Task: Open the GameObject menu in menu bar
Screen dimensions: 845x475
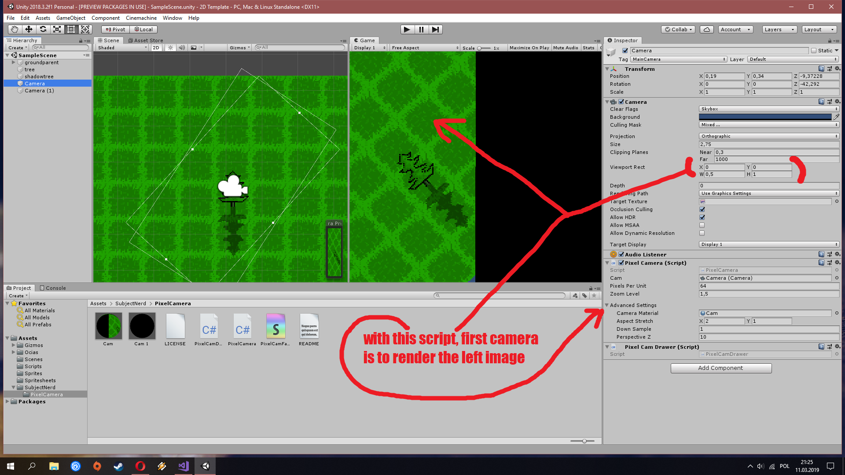Action: coord(70,18)
